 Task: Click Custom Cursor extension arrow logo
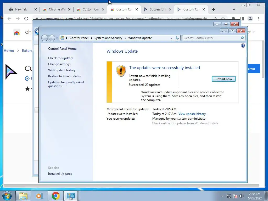point(11,72)
